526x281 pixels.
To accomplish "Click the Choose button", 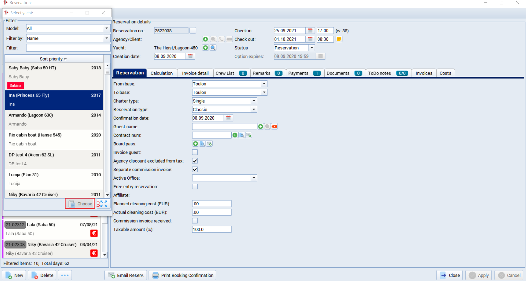I will click(x=80, y=204).
